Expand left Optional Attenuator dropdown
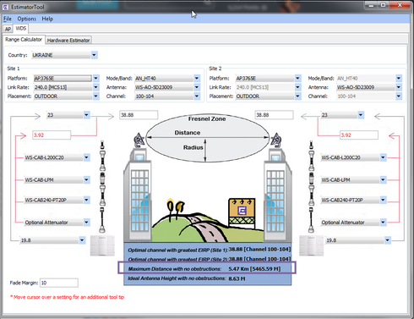The width and height of the screenshot is (414, 319). 86,223
